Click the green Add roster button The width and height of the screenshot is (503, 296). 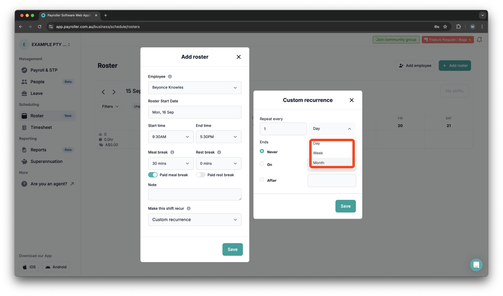tap(455, 66)
